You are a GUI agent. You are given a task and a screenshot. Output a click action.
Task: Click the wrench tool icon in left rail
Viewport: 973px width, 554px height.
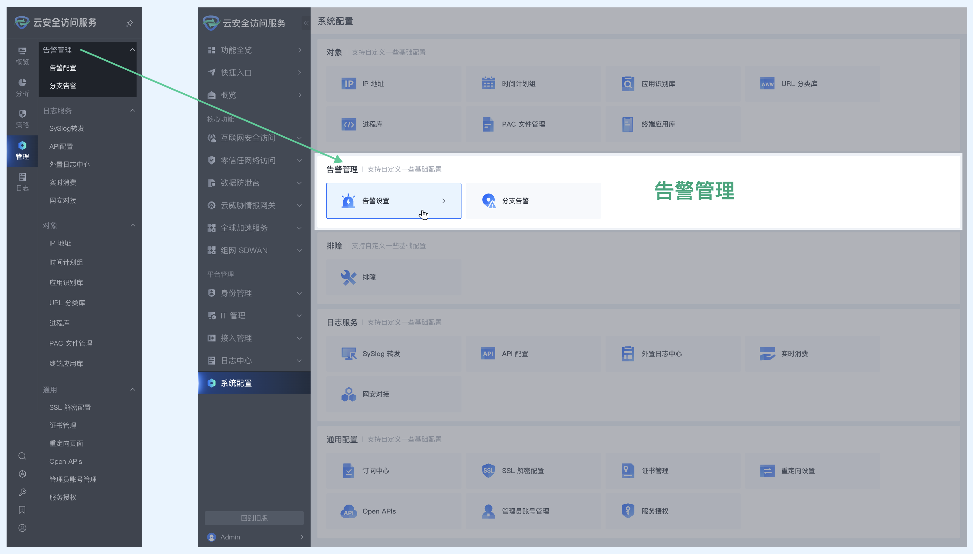(22, 492)
